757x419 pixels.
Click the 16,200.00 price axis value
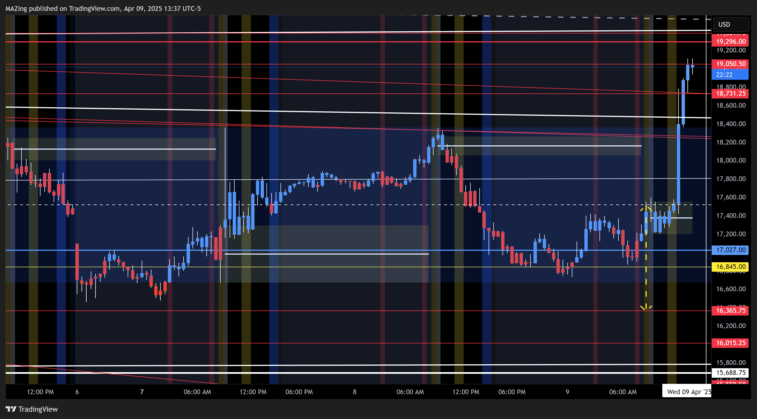click(x=731, y=326)
